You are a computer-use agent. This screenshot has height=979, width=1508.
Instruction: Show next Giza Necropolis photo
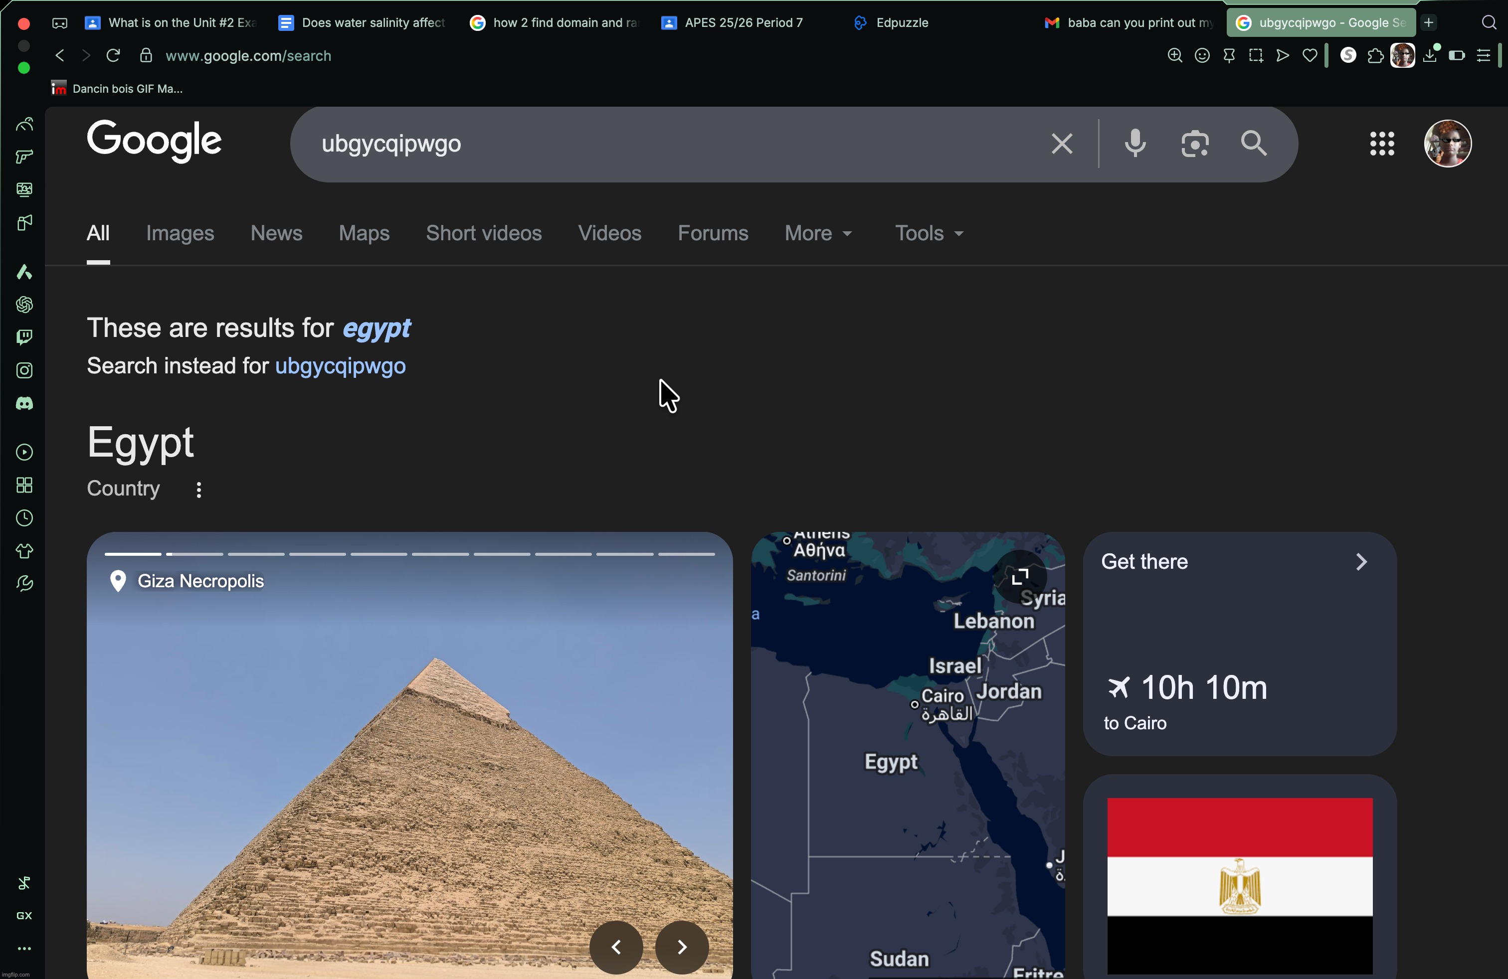pos(682,947)
